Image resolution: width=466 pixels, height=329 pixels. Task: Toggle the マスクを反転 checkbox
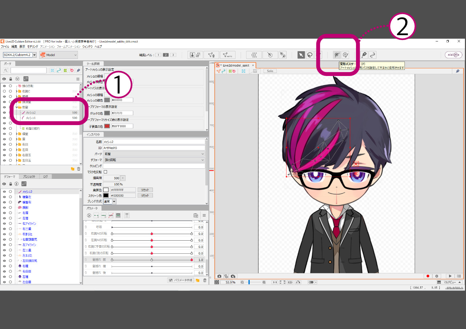106,172
